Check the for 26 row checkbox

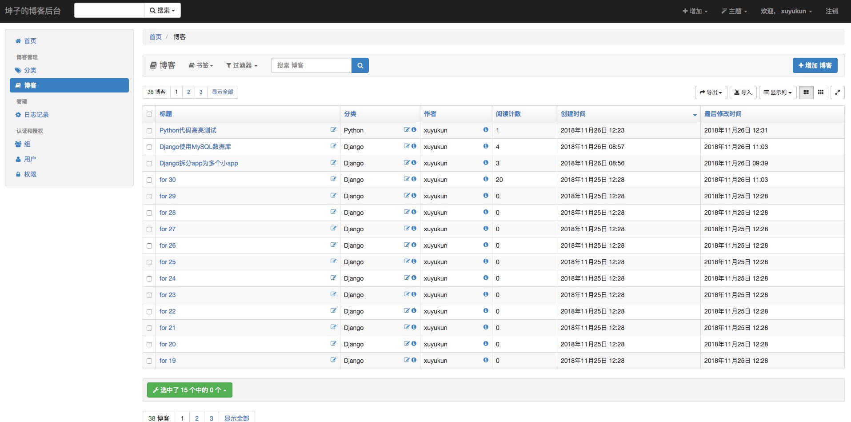click(149, 246)
